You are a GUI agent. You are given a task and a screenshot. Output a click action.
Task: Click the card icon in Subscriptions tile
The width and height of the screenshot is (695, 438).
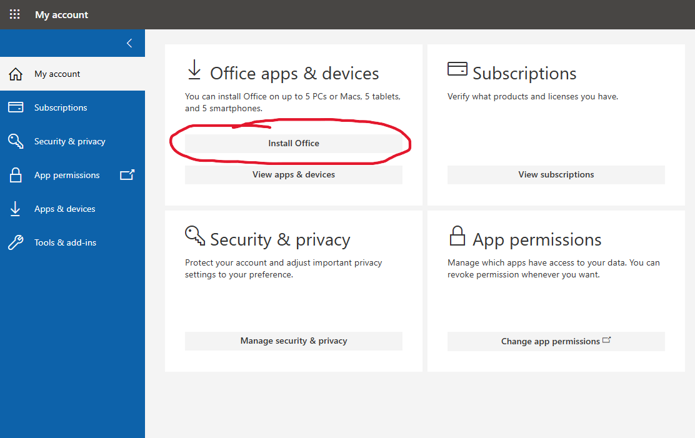tap(457, 69)
